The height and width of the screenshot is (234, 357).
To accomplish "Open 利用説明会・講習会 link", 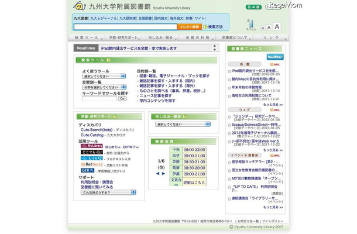I will click(97, 183).
